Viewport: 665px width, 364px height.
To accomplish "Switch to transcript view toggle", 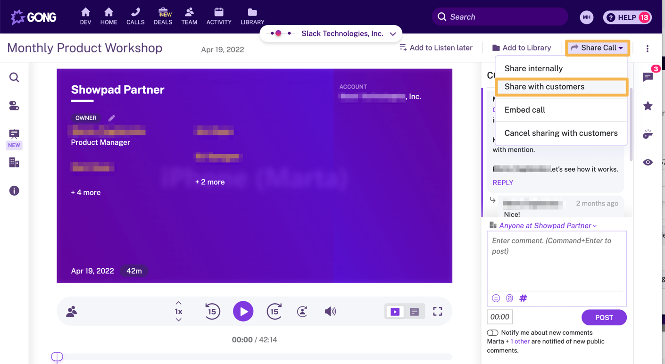I will point(414,312).
